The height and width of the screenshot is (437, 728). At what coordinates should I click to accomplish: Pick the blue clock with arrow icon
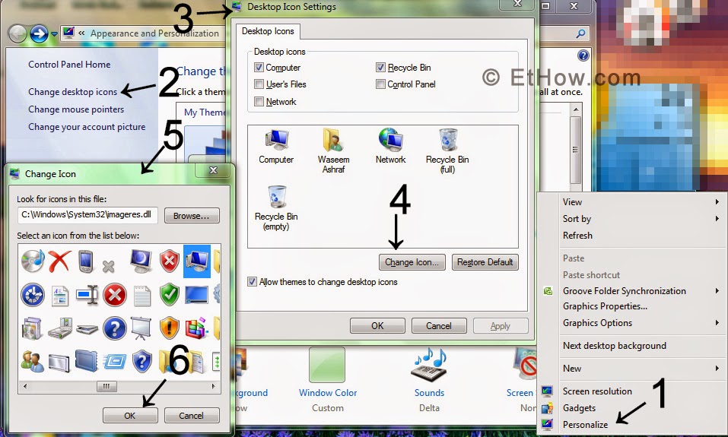tap(33, 295)
